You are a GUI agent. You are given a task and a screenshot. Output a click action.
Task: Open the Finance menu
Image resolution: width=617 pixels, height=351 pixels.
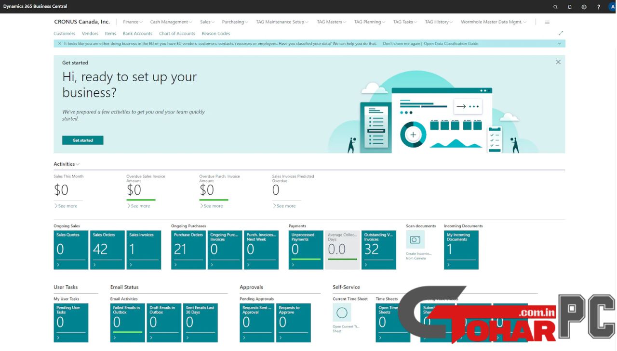133,22
